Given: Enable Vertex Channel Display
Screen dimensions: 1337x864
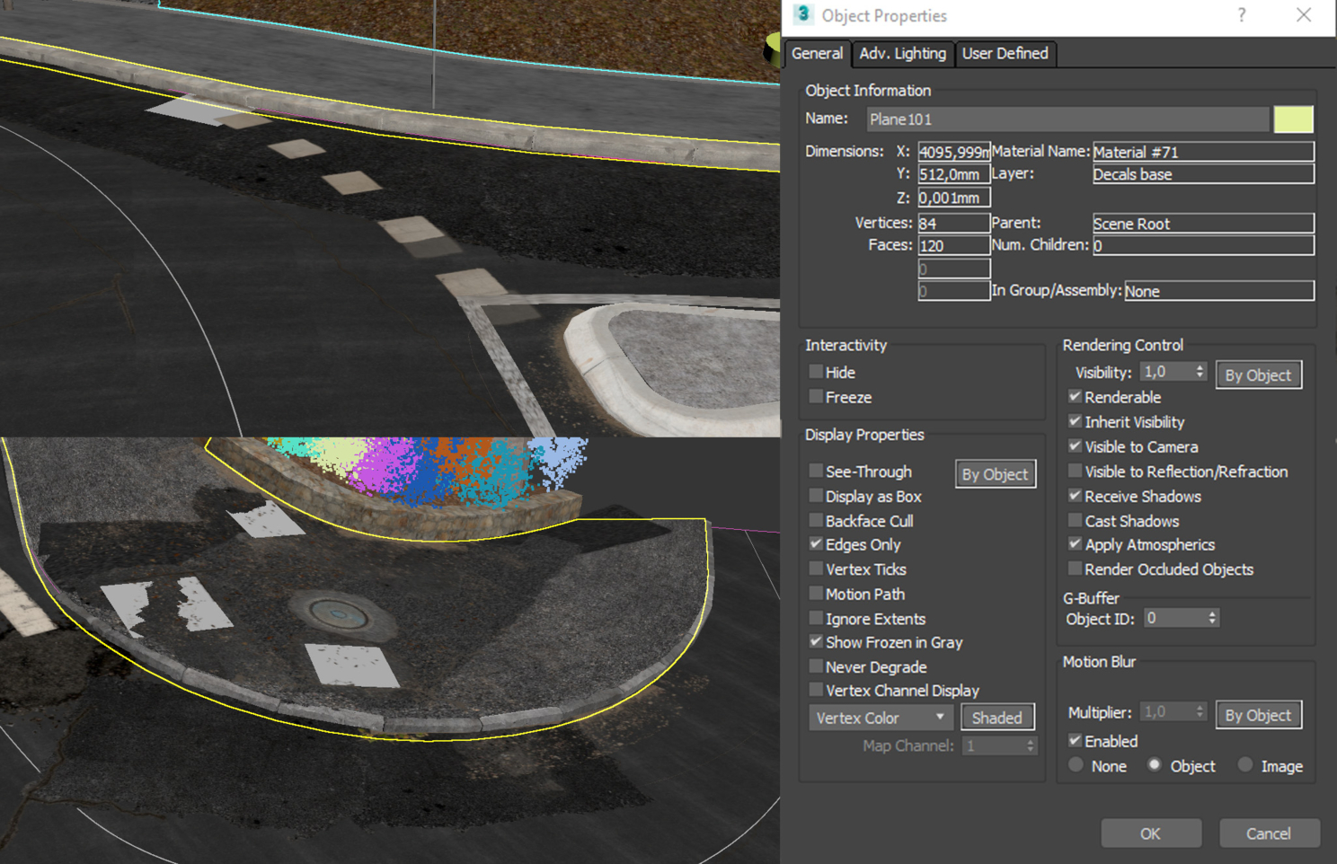Looking at the screenshot, I should (x=816, y=691).
